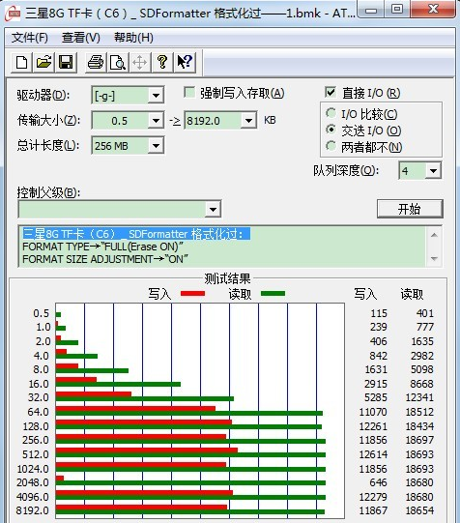Select the I/O 比较(C) radio option
Screen dimensions: 460x523
point(331,113)
